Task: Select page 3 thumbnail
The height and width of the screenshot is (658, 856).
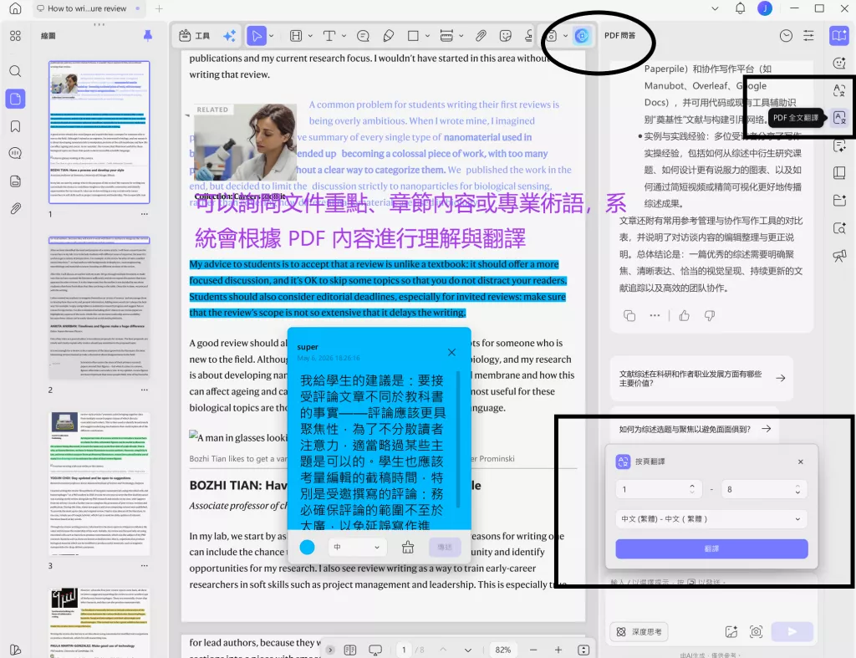Action: (99, 484)
